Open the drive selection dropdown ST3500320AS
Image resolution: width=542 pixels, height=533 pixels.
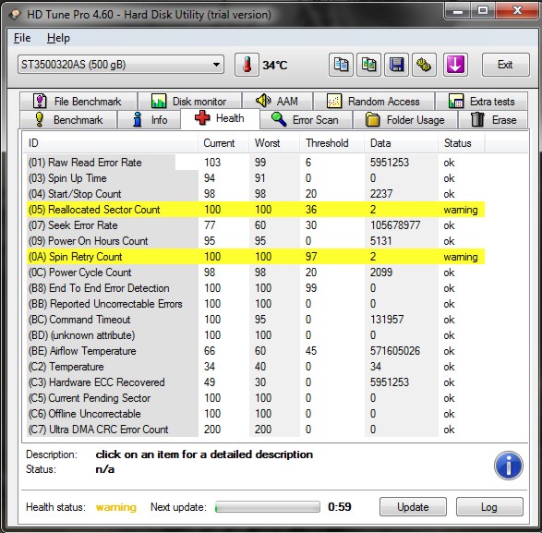(121, 65)
